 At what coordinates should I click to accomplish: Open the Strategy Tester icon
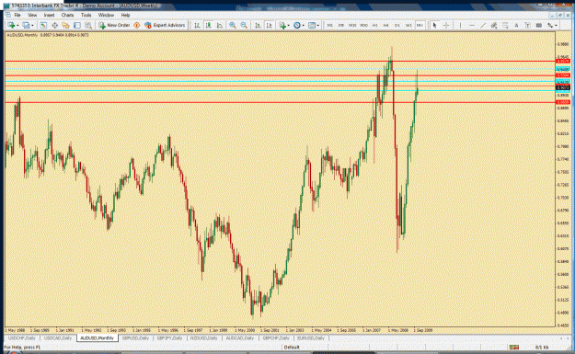(x=88, y=26)
